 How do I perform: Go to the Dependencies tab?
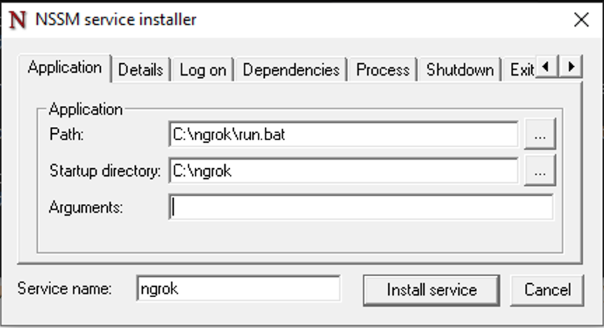[291, 70]
